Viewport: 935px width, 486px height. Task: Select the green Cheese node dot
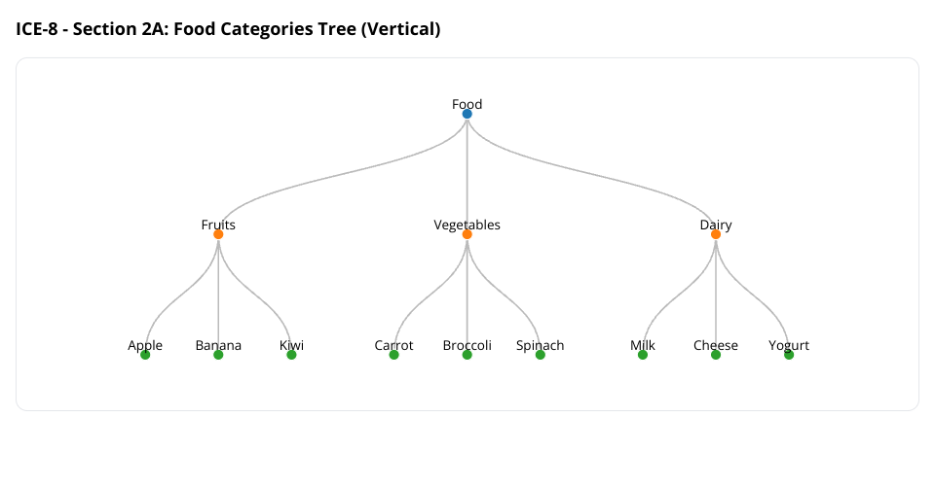point(716,355)
